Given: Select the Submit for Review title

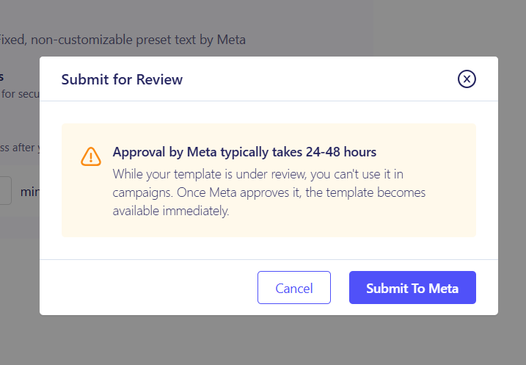Looking at the screenshot, I should [x=122, y=79].
